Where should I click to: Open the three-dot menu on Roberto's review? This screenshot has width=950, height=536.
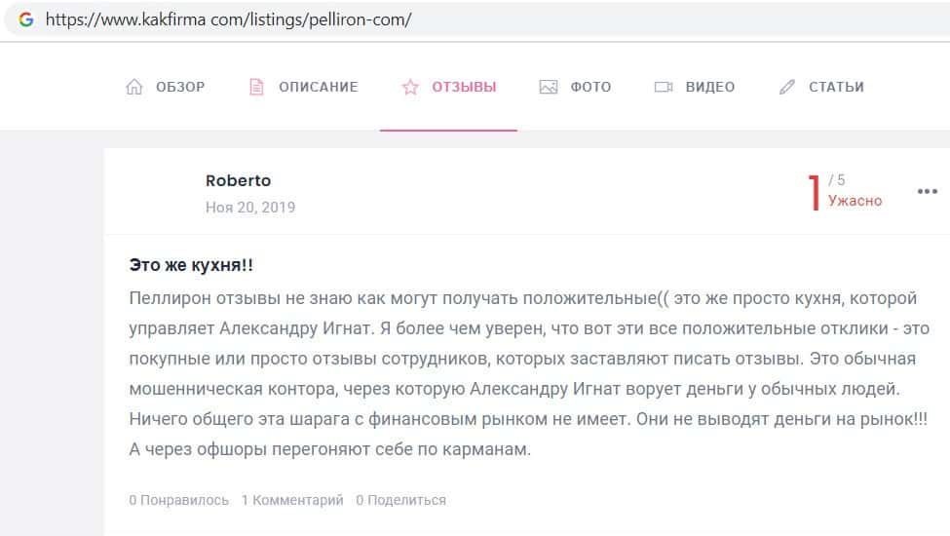pyautogui.click(x=927, y=191)
